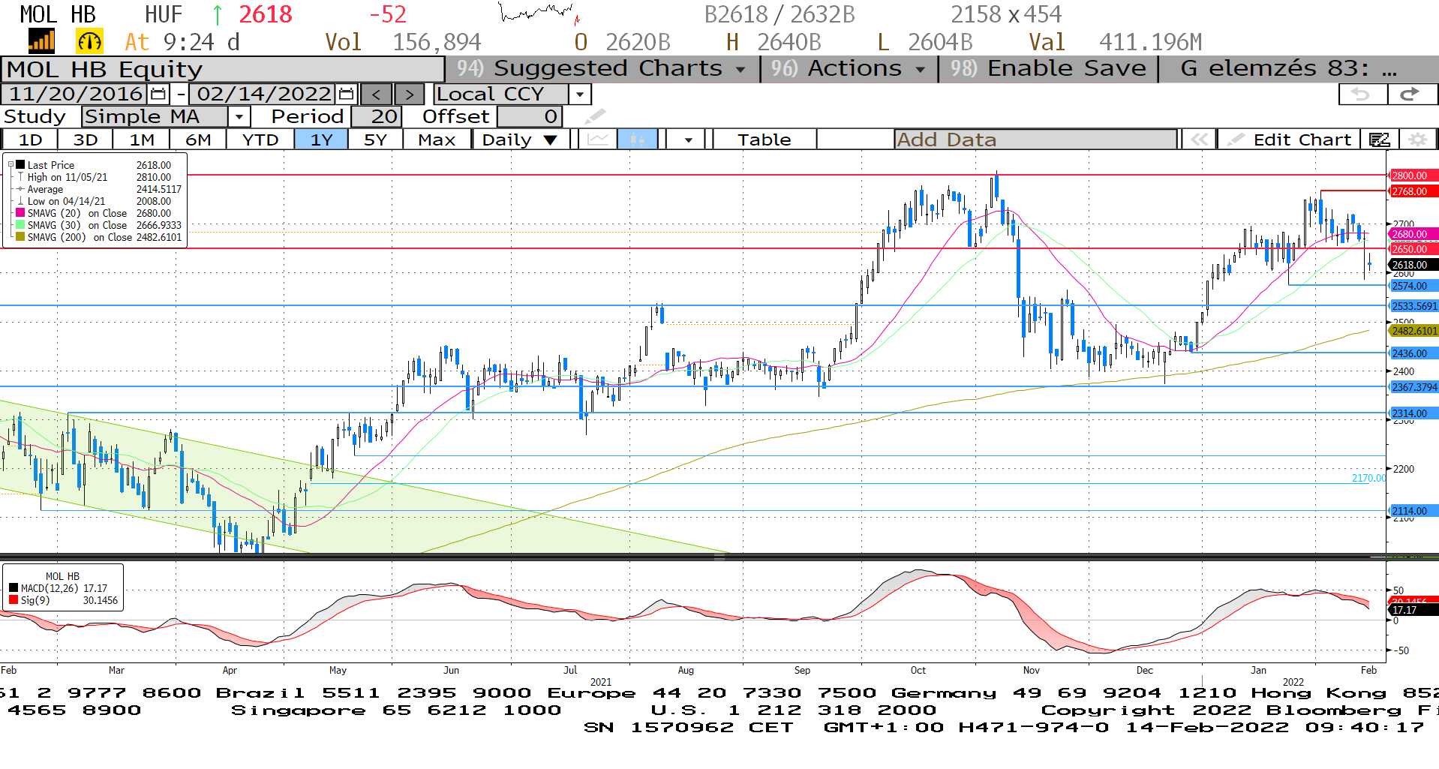This screenshot has width=1439, height=769.
Task: Go to previous date range arrow
Action: point(376,95)
